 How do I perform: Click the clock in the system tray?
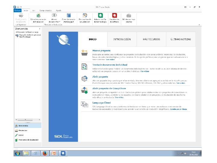point(193,153)
